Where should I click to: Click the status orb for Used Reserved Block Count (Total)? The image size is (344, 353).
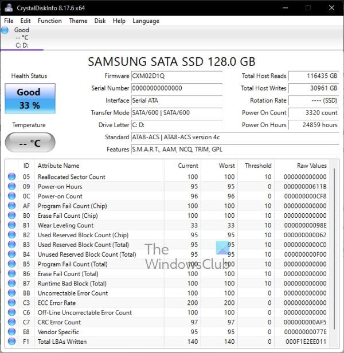click(11, 245)
